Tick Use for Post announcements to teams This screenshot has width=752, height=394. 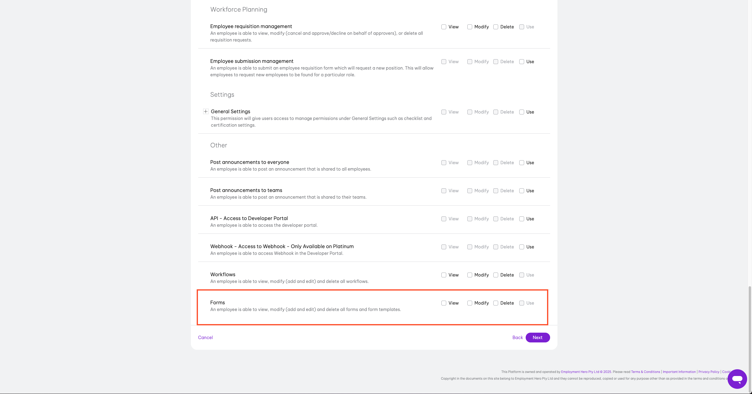point(521,191)
